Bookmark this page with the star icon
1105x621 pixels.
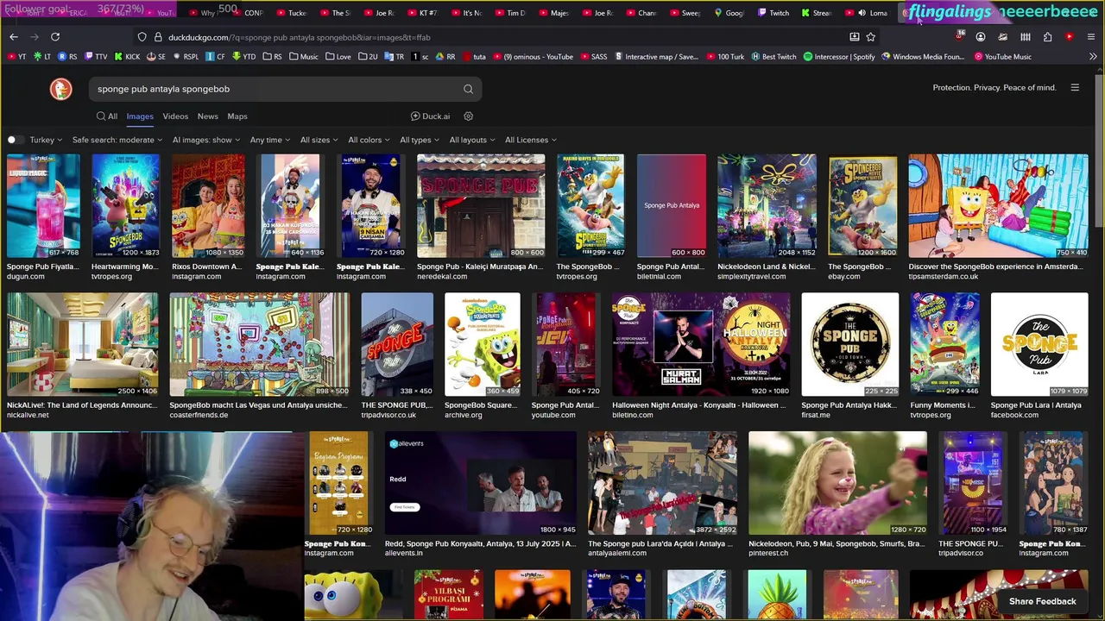[x=870, y=37]
